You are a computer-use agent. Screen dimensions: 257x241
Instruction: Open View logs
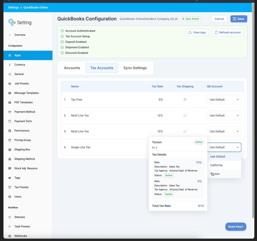coord(197,32)
